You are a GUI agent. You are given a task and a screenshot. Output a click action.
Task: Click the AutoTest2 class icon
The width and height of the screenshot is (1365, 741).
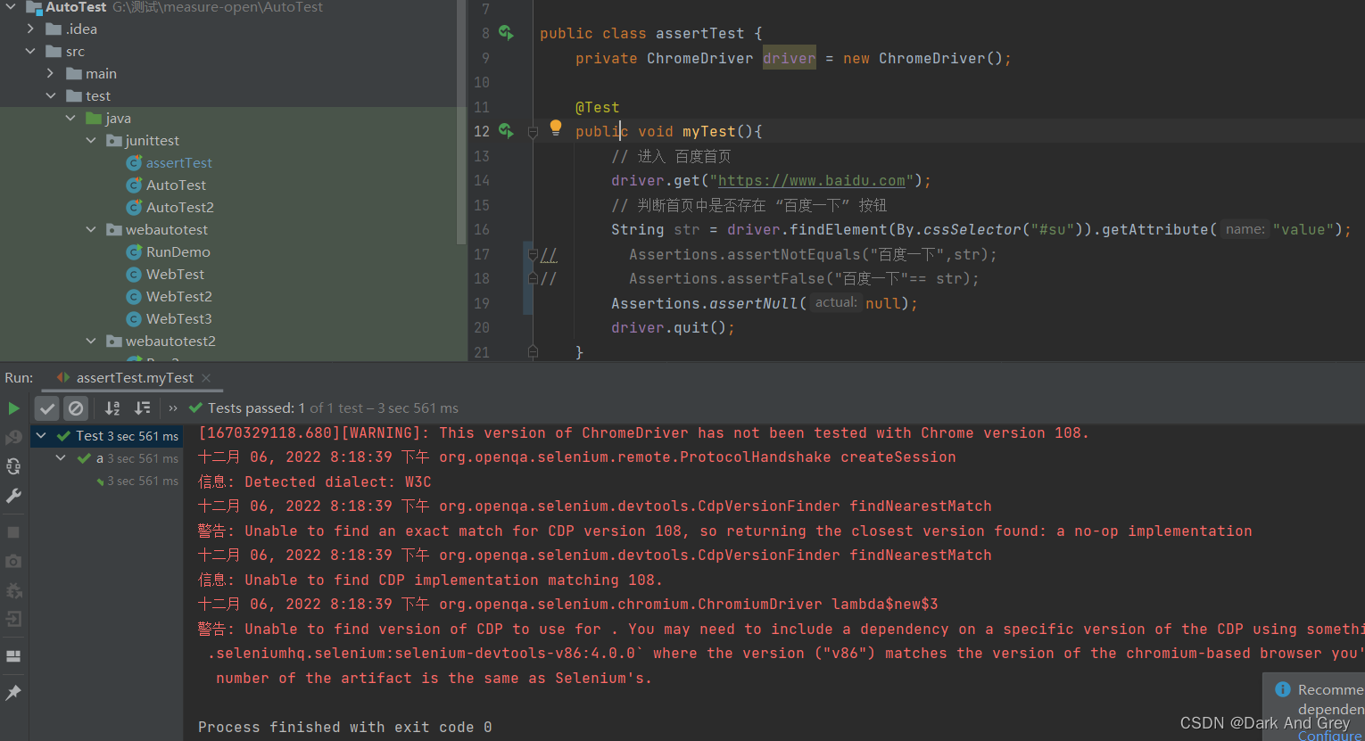(x=134, y=207)
